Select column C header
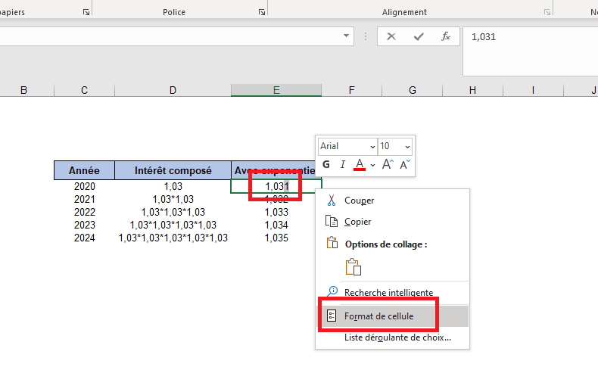 [84, 90]
